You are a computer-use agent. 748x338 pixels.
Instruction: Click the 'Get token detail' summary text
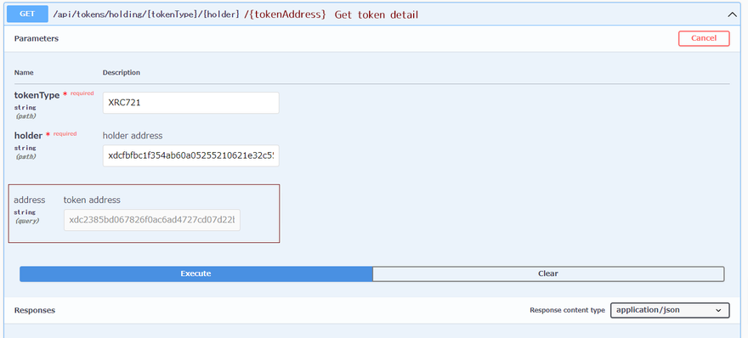[377, 14]
